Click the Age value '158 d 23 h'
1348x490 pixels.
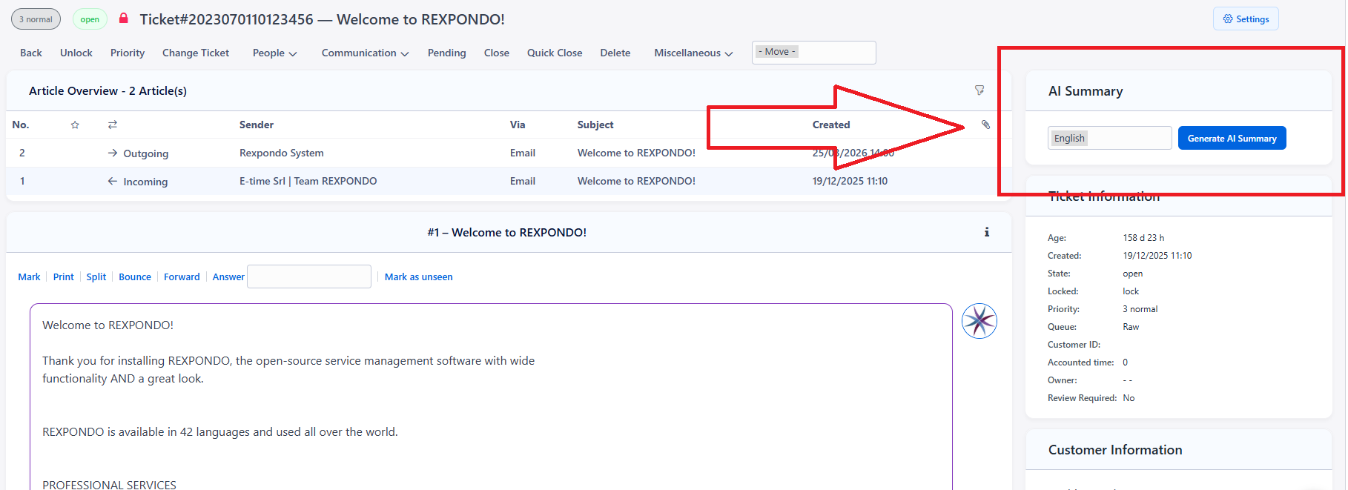(x=1143, y=238)
